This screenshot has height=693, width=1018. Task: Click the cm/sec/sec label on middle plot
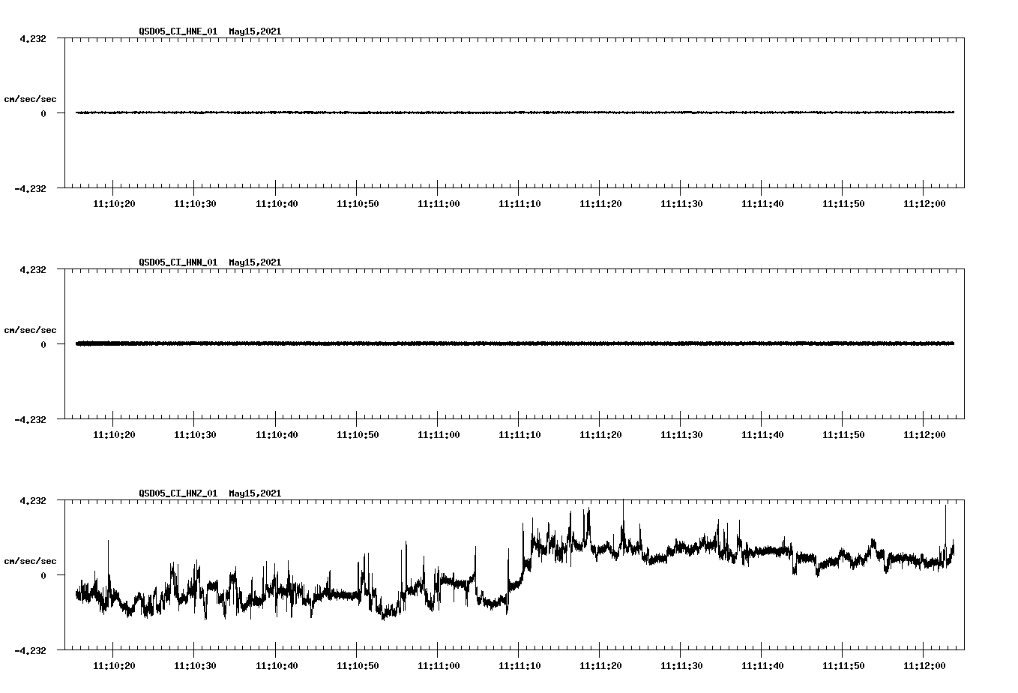[31, 329]
